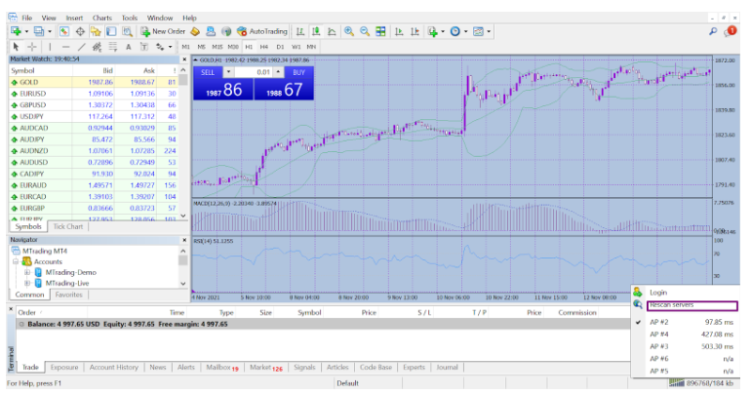Open the Strategy Tester toolbar icon
The image size is (751, 395).
(x=127, y=31)
